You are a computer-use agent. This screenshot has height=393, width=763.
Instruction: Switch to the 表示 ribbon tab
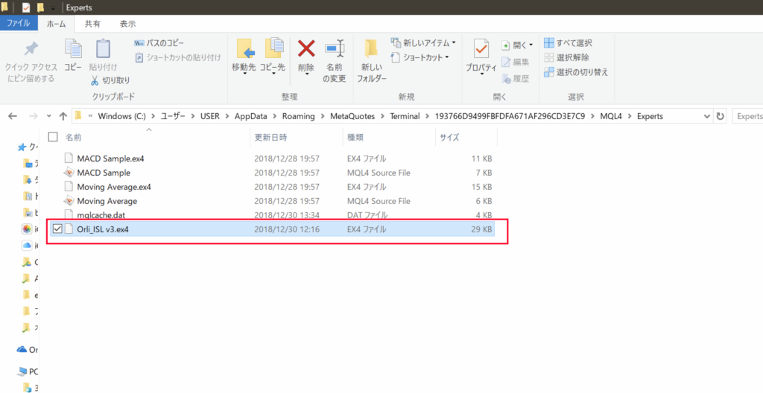click(127, 23)
